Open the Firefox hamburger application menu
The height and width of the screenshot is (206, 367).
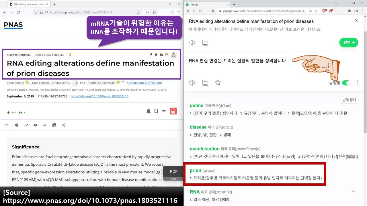pos(179,12)
